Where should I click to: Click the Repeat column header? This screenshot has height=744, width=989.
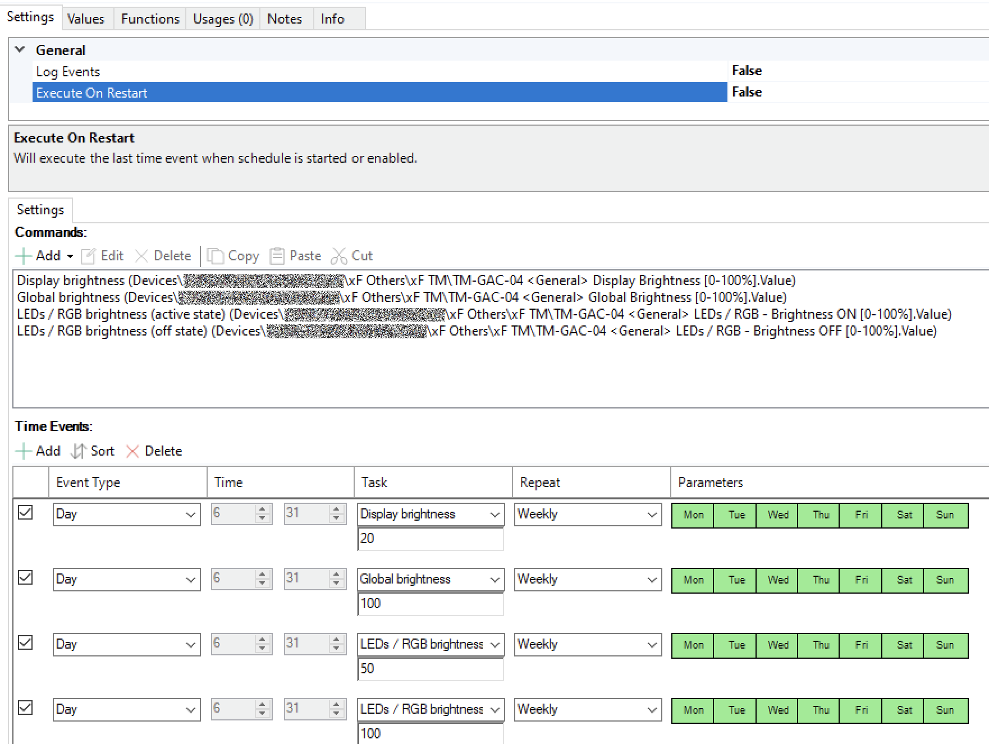pos(592,483)
